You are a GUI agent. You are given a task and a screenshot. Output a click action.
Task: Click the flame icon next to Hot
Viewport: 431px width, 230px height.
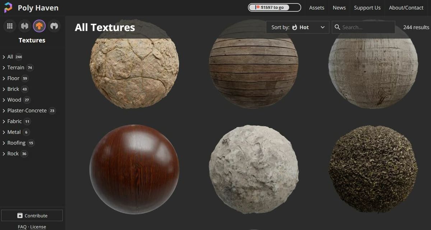[295, 27]
